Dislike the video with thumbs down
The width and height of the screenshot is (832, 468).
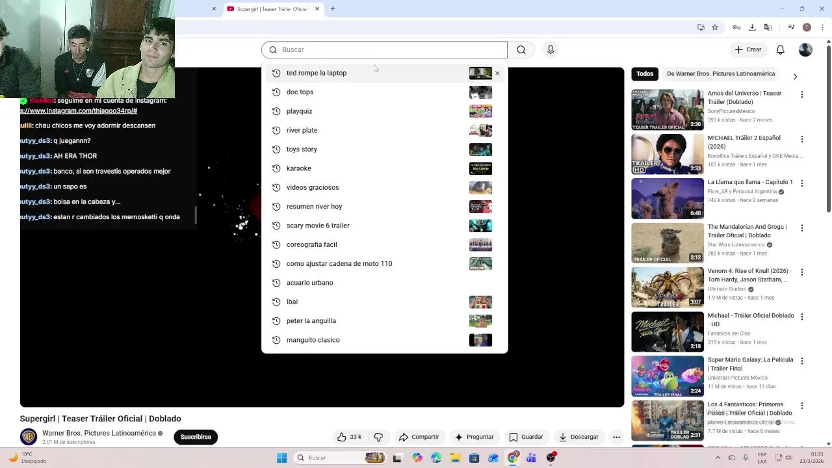click(378, 437)
